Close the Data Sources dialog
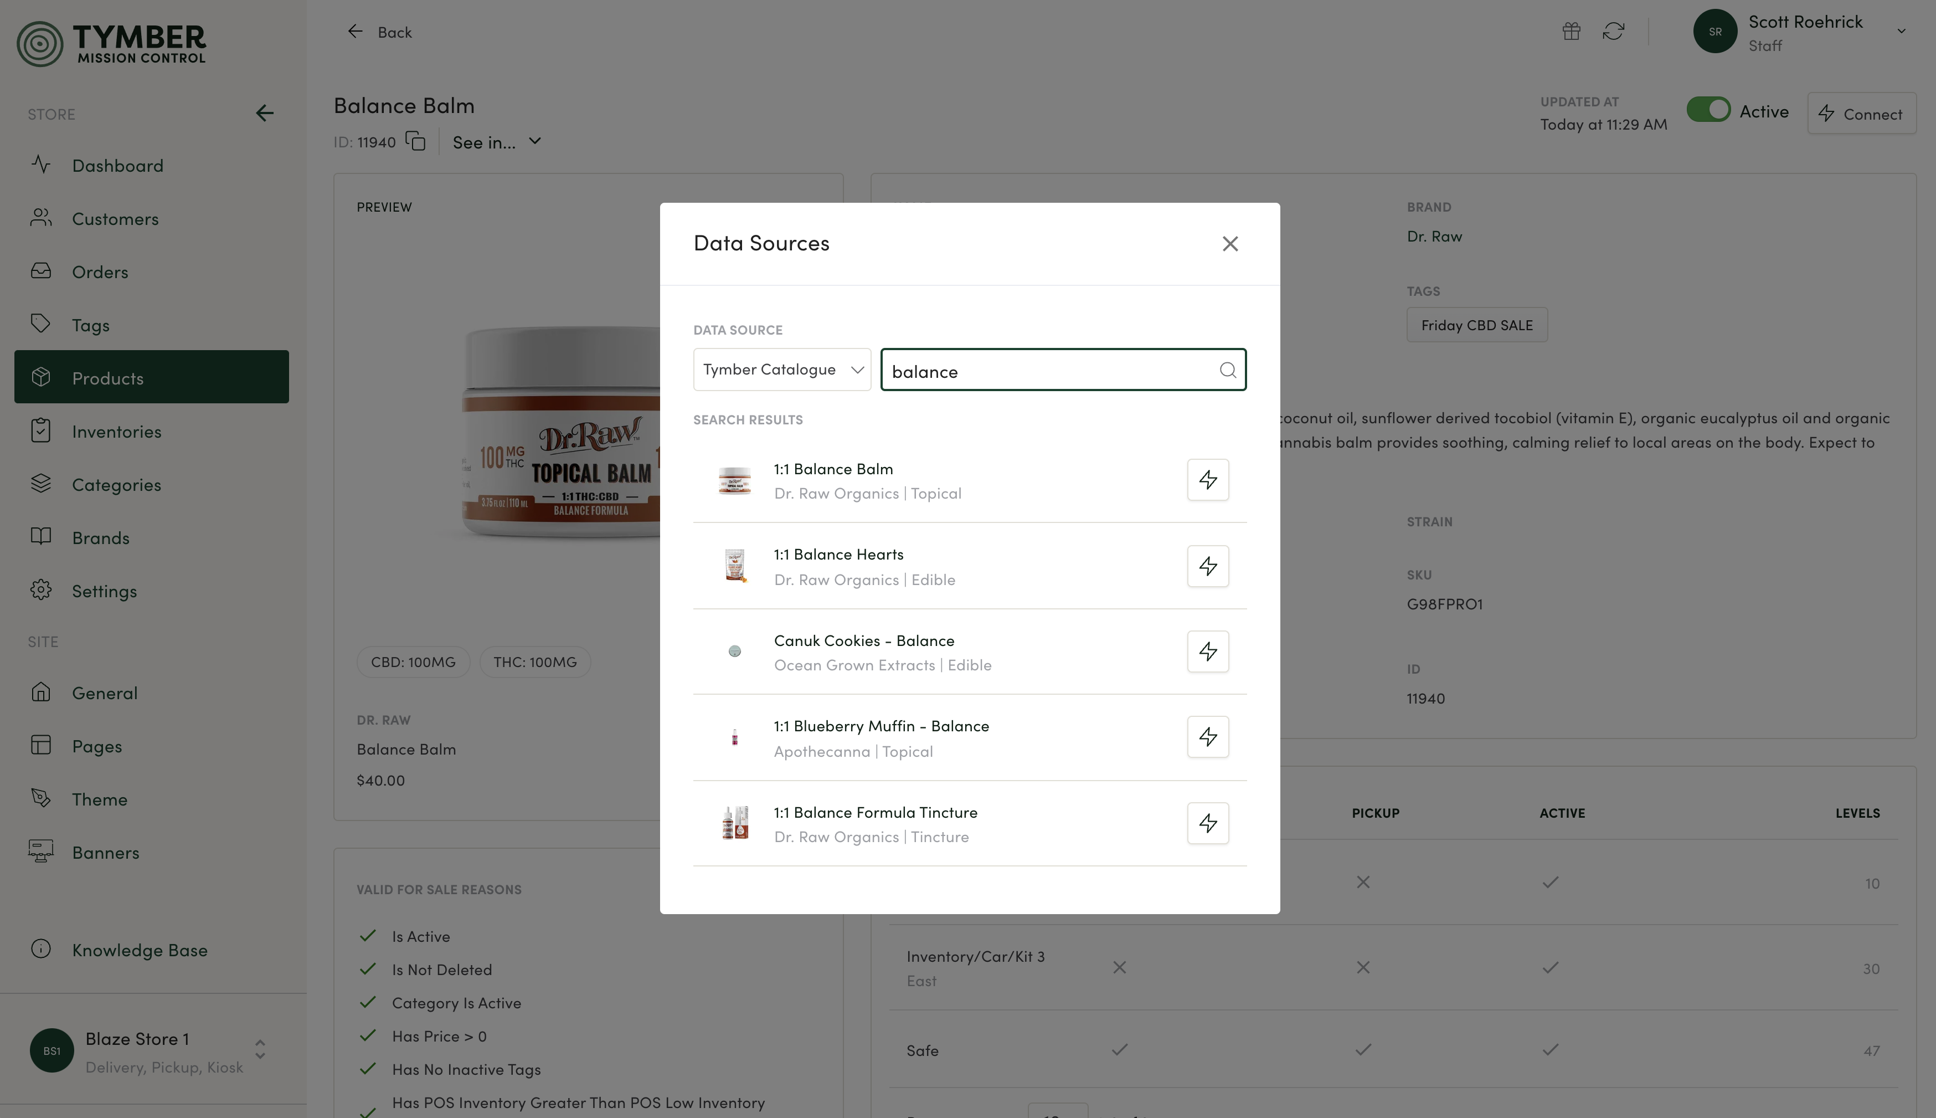The height and width of the screenshot is (1118, 1936). 1230,243
